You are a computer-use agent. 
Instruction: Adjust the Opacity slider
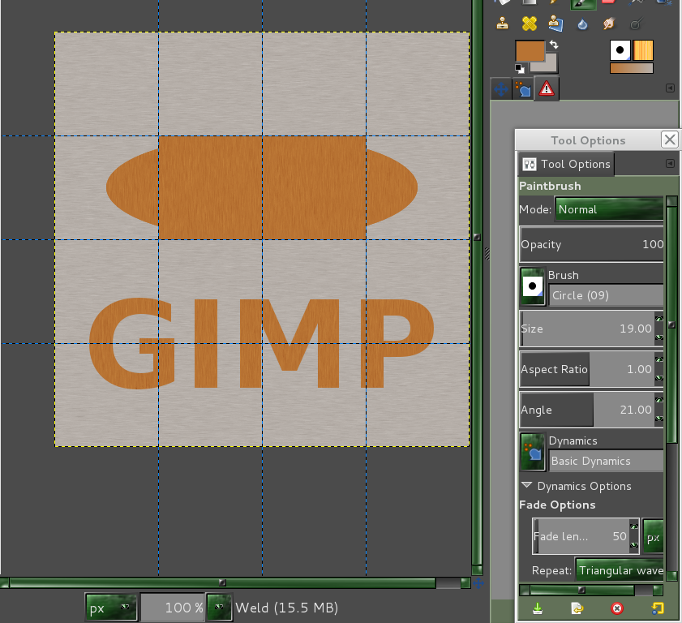591,244
